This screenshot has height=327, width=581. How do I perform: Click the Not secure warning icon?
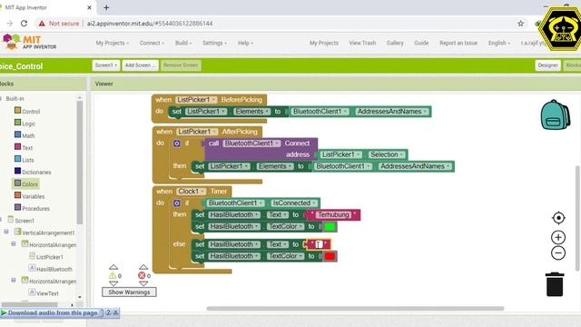coord(42,24)
